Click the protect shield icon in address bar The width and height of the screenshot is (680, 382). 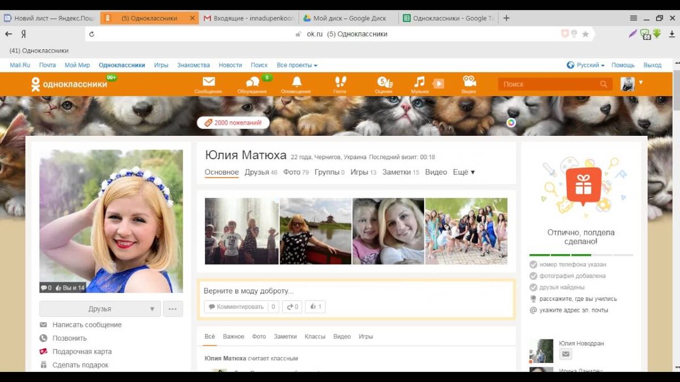click(564, 34)
